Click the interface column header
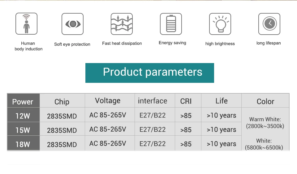The width and height of the screenshot is (297, 174). pos(153,101)
